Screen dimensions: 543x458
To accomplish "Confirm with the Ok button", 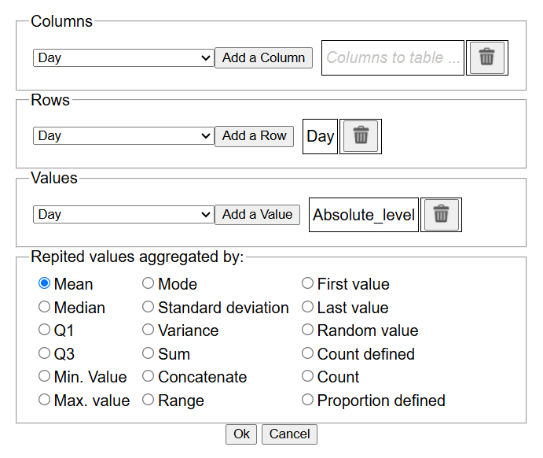I will click(x=241, y=434).
